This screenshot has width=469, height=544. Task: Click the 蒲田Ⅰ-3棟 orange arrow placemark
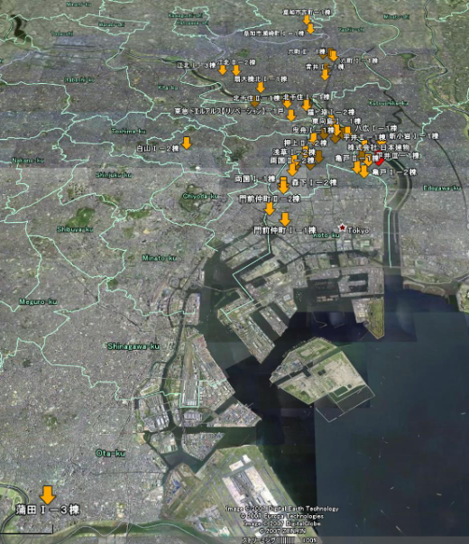(x=48, y=494)
